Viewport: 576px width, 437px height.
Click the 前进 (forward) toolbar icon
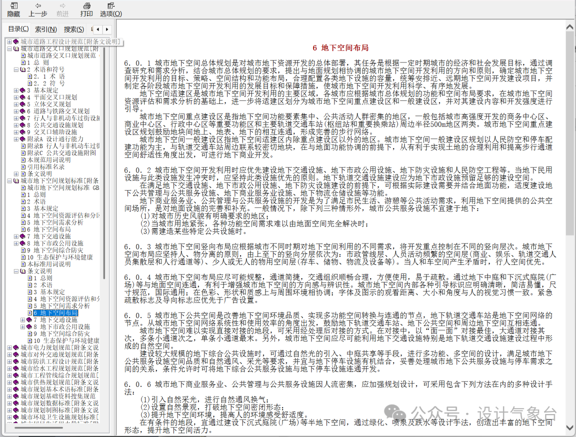click(x=63, y=6)
